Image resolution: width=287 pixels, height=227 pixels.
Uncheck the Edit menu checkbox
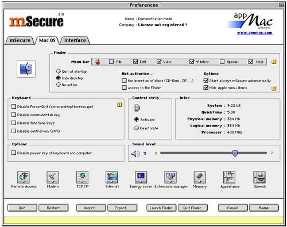click(135, 61)
